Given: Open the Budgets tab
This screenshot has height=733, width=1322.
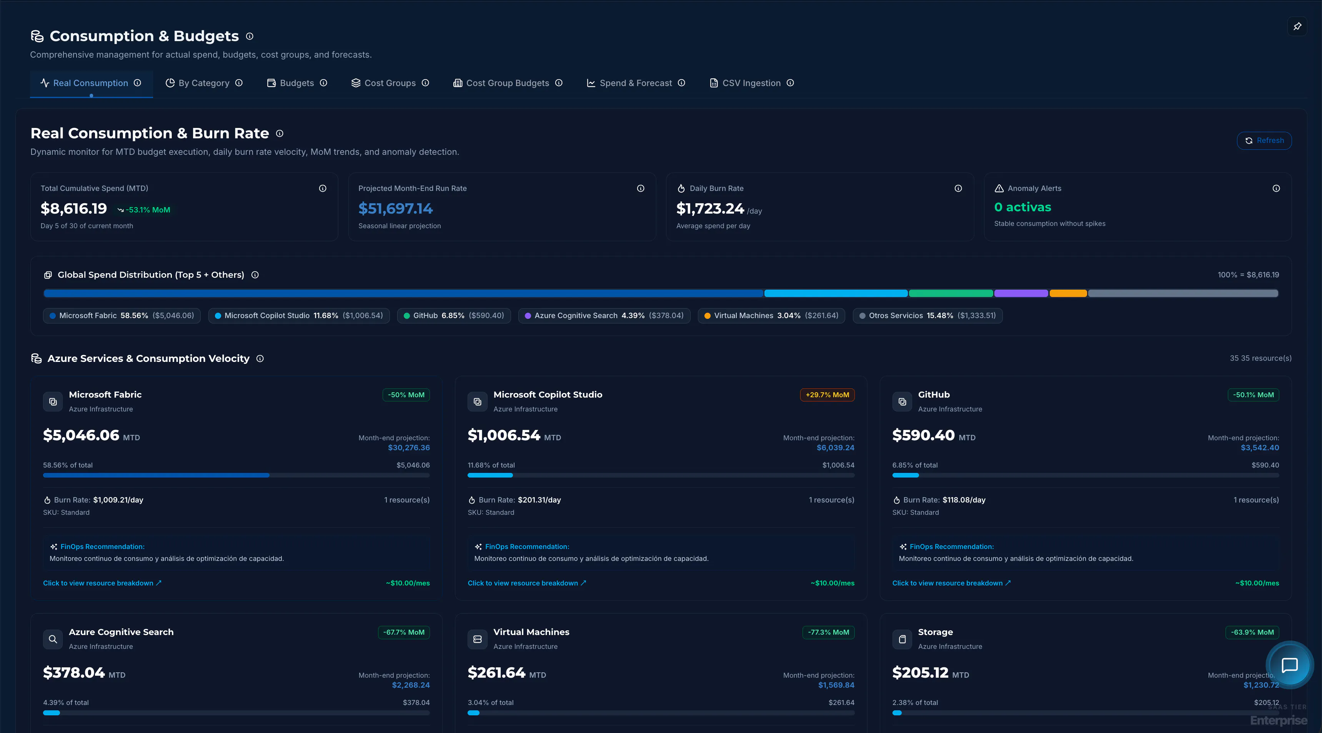Looking at the screenshot, I should 297,83.
